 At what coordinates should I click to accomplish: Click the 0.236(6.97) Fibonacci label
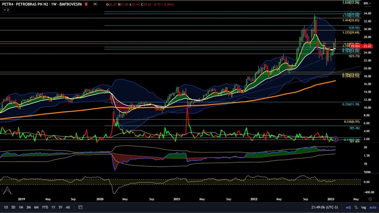pos(352,121)
